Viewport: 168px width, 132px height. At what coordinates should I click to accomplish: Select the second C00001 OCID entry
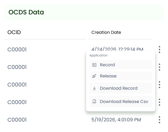17,67
